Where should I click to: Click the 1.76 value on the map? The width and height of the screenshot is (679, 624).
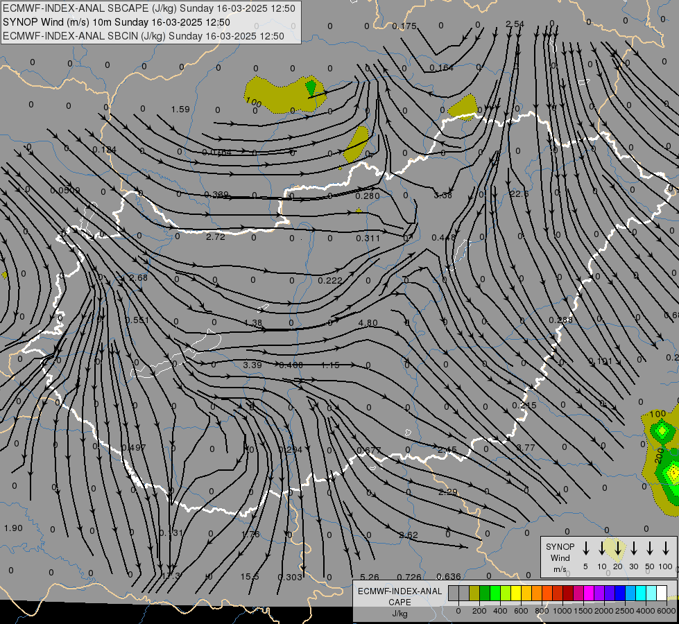(x=250, y=534)
